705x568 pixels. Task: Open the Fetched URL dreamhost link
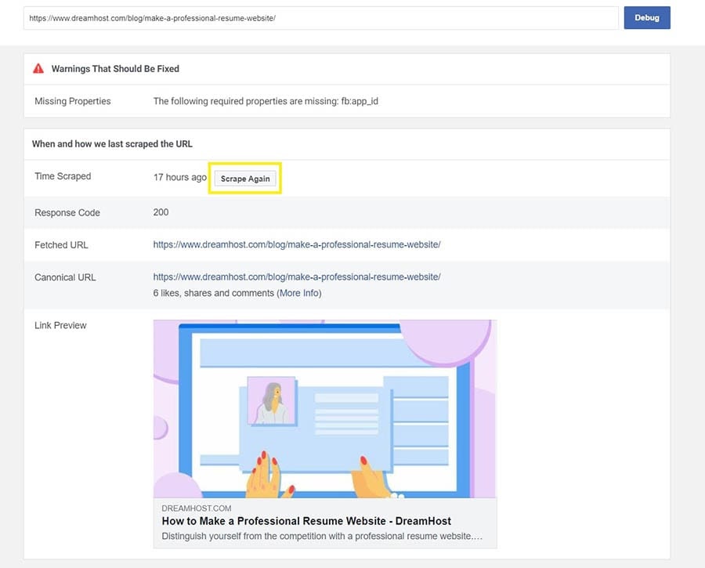click(297, 244)
